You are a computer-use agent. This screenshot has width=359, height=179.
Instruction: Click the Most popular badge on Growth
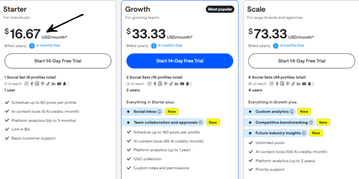(x=220, y=9)
